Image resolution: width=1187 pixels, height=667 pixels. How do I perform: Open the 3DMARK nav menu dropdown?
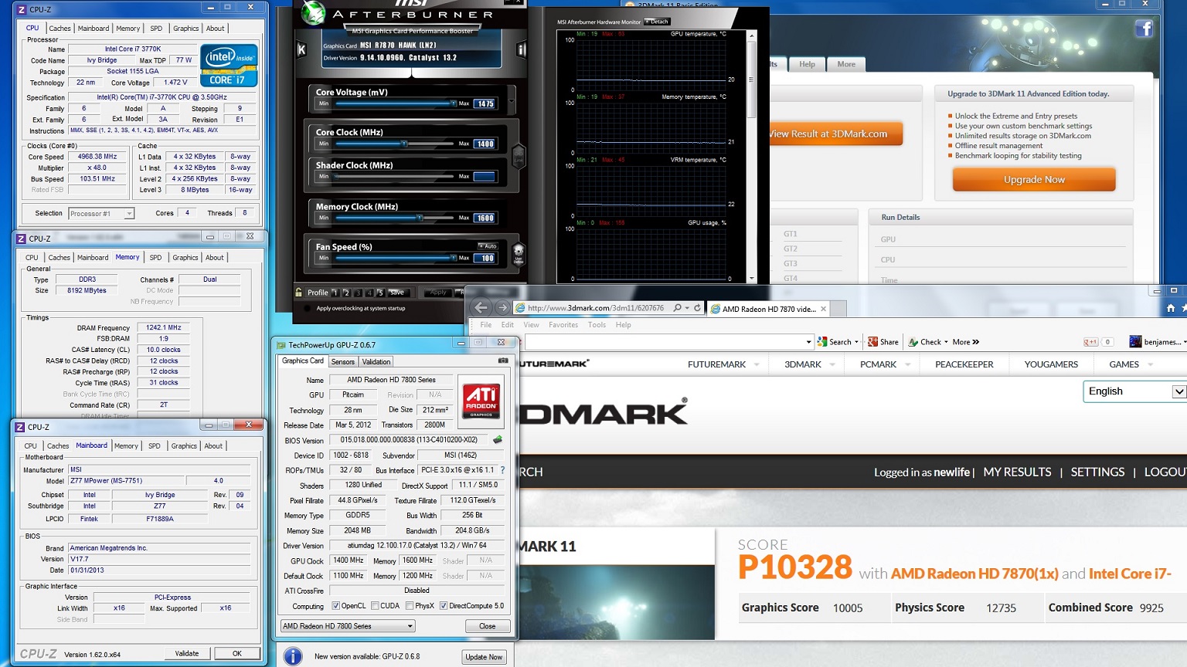(832, 364)
